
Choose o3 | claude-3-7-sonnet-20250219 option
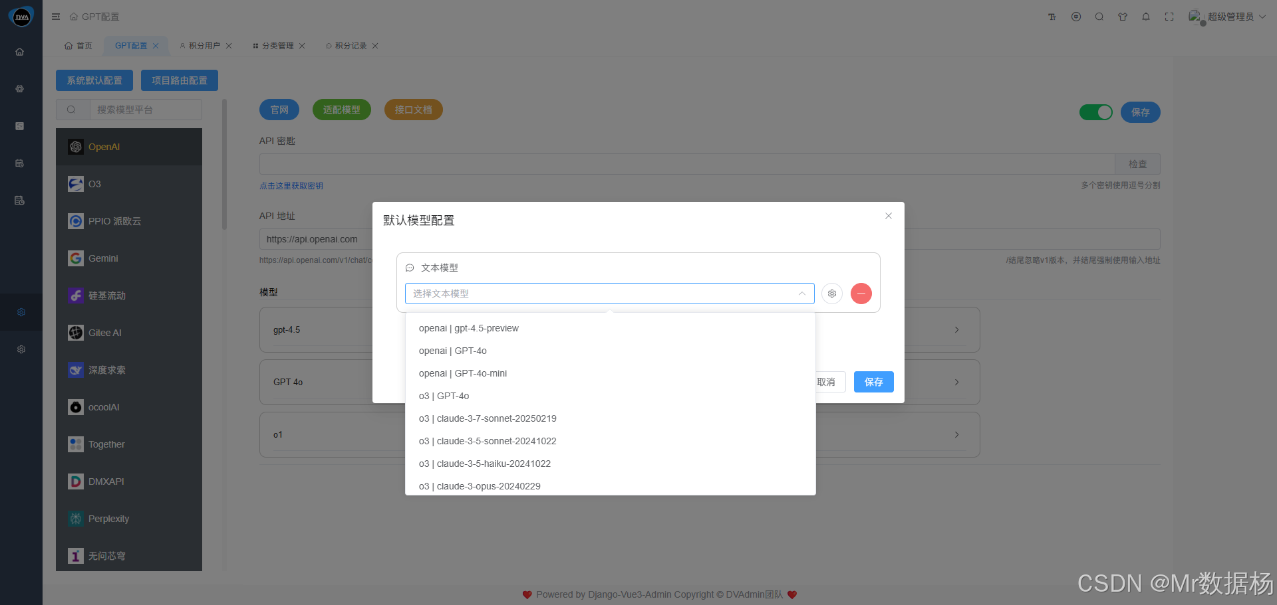pos(611,418)
